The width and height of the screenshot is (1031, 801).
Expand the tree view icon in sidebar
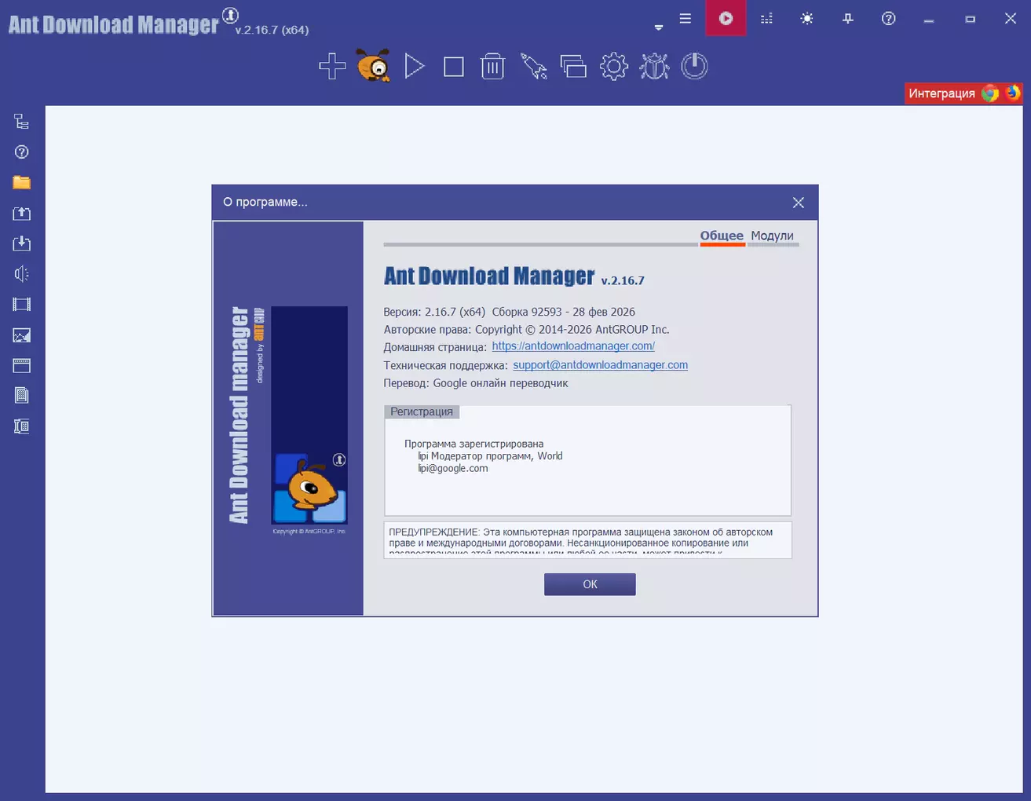(21, 121)
